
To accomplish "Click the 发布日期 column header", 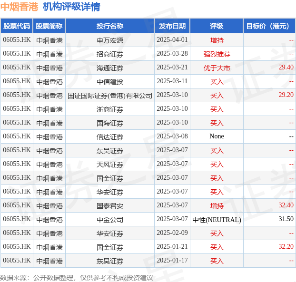I will (172, 26).
